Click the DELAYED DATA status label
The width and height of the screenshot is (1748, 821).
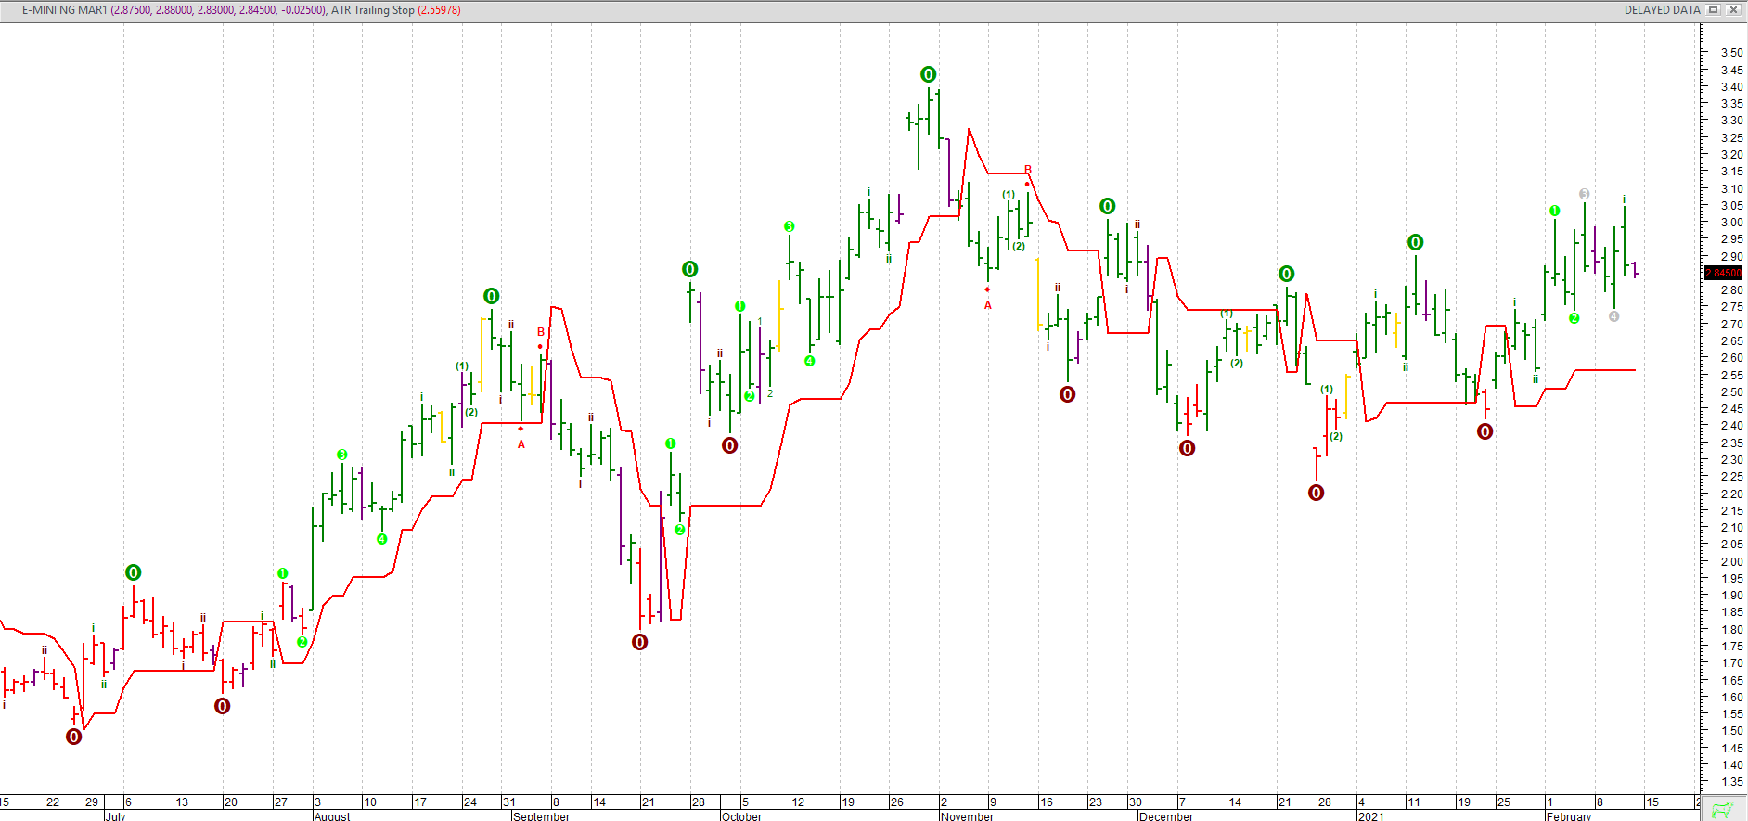point(1662,10)
